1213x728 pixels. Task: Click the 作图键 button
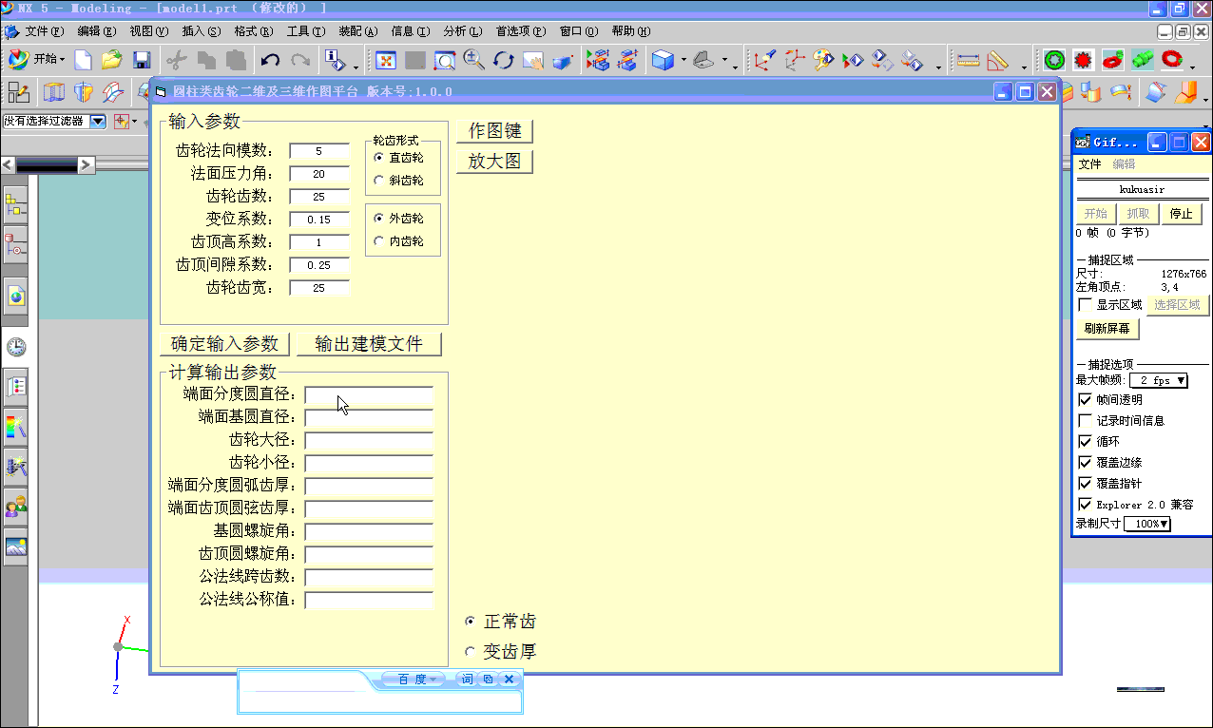495,131
